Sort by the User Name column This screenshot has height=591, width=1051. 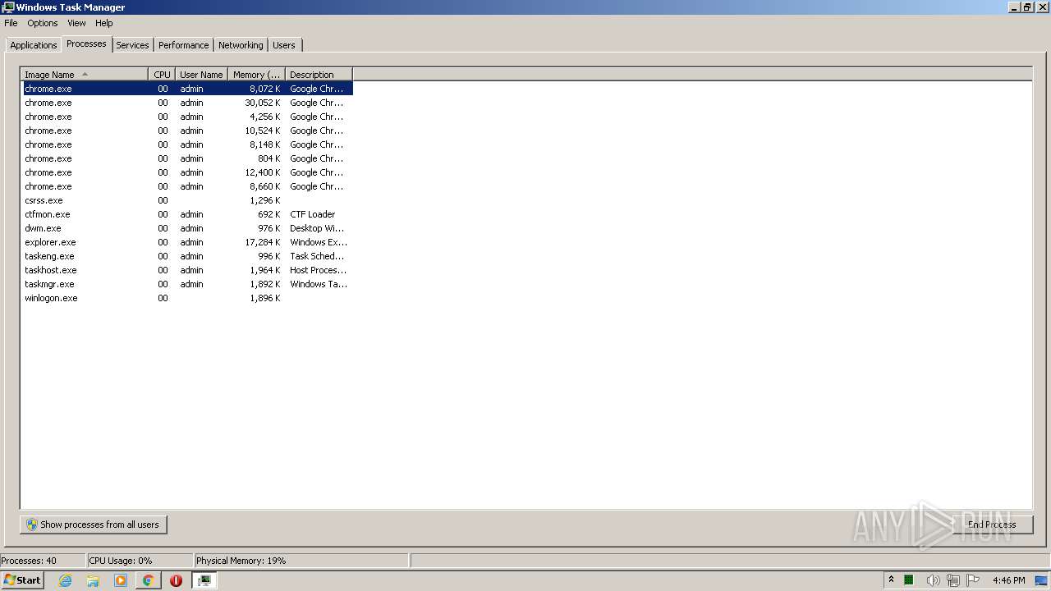coord(201,74)
